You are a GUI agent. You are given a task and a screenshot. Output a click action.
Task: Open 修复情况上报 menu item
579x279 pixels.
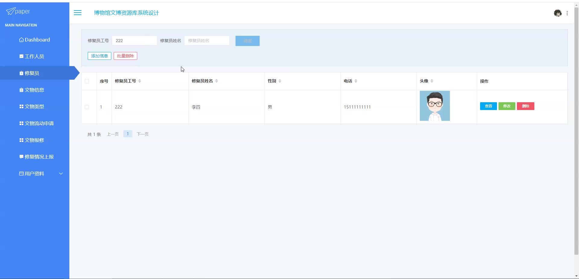[35, 157]
